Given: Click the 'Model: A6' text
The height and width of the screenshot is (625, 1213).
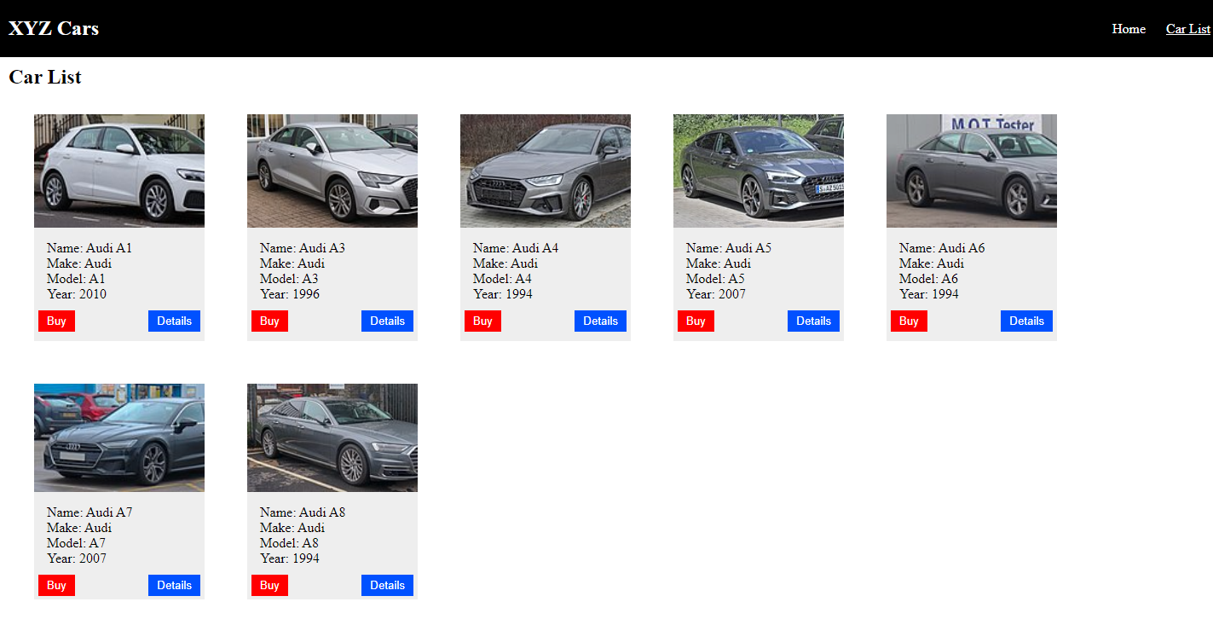Looking at the screenshot, I should point(928,279).
